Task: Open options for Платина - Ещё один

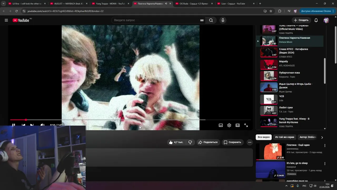Action: (325, 146)
